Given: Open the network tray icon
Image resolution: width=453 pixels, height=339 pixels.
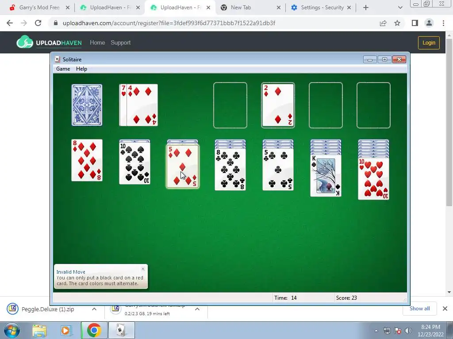Looking at the screenshot, I should pos(387,331).
